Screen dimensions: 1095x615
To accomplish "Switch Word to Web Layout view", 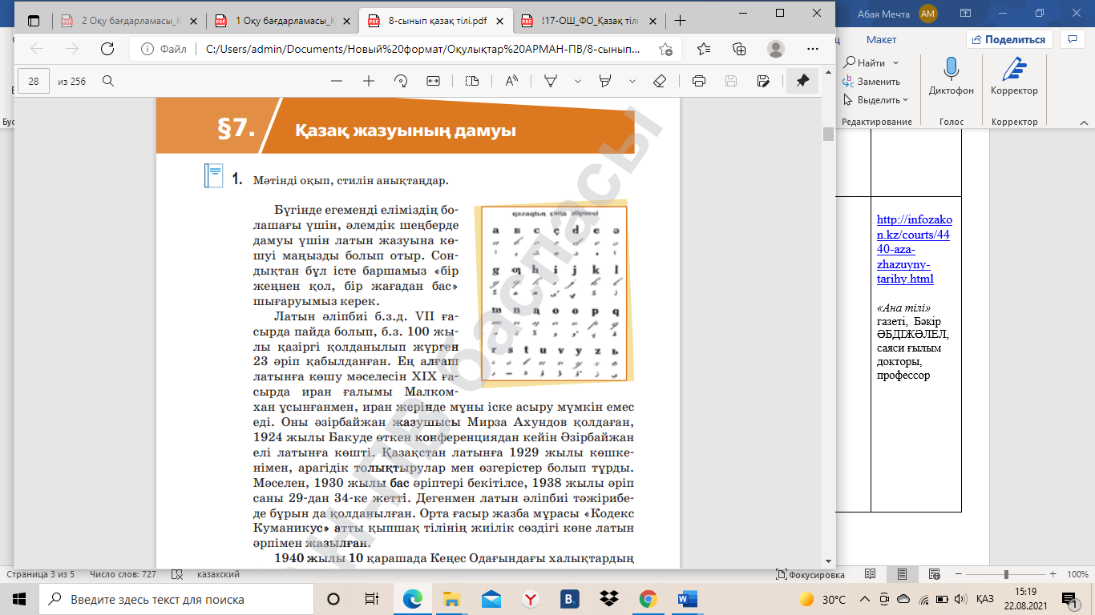I will (x=933, y=574).
